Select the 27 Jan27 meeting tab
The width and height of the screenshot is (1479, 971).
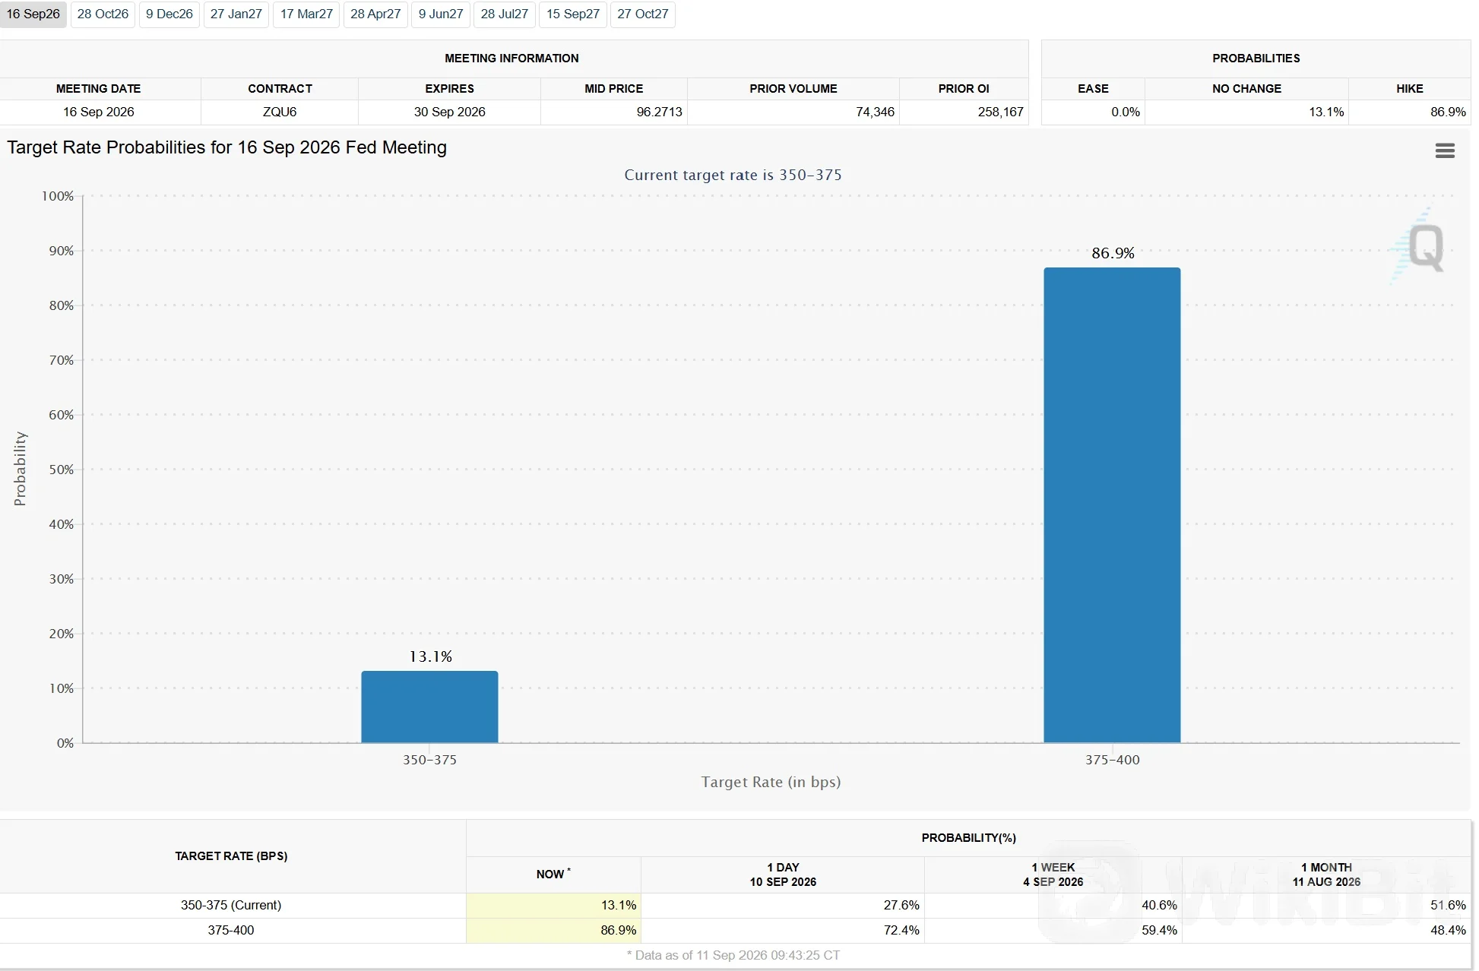236,14
